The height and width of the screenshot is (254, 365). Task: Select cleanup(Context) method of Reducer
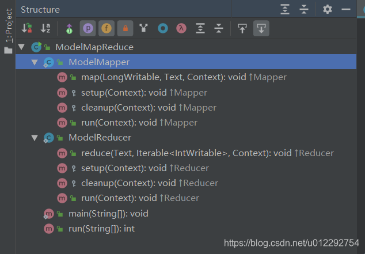[x=186, y=183]
